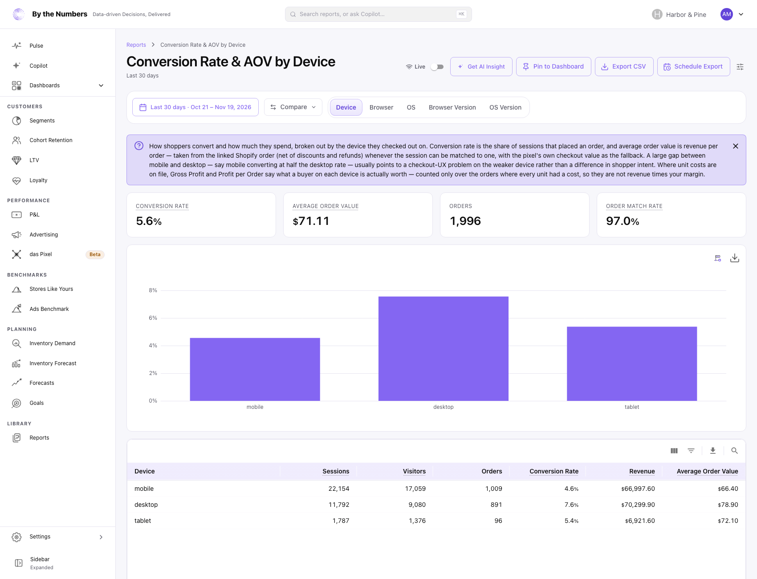
Task: Sort by Conversion Rate column header
Action: [x=554, y=471]
